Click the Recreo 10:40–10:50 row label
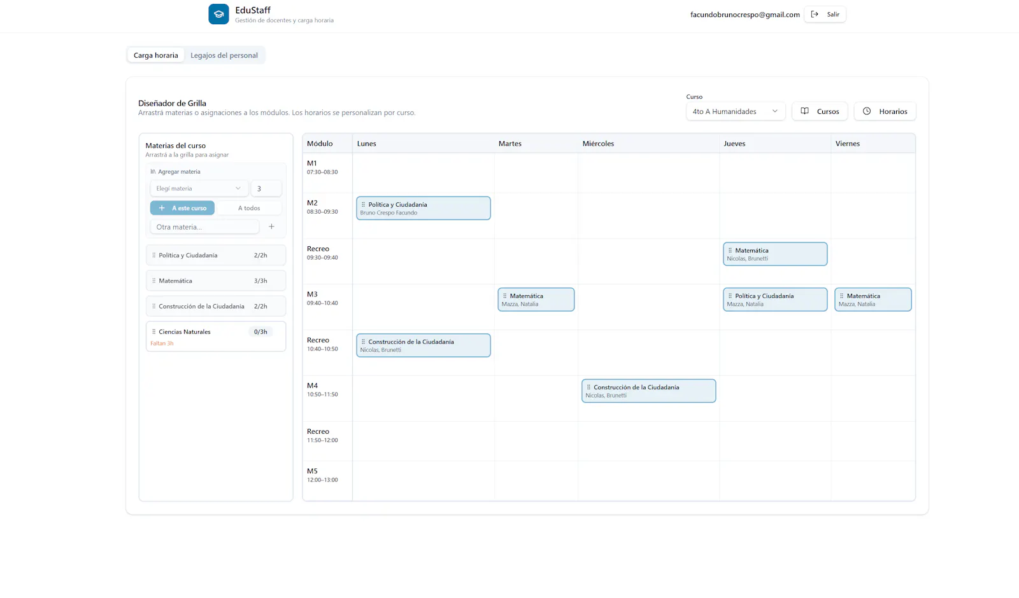The height and width of the screenshot is (598, 1019). [322, 344]
